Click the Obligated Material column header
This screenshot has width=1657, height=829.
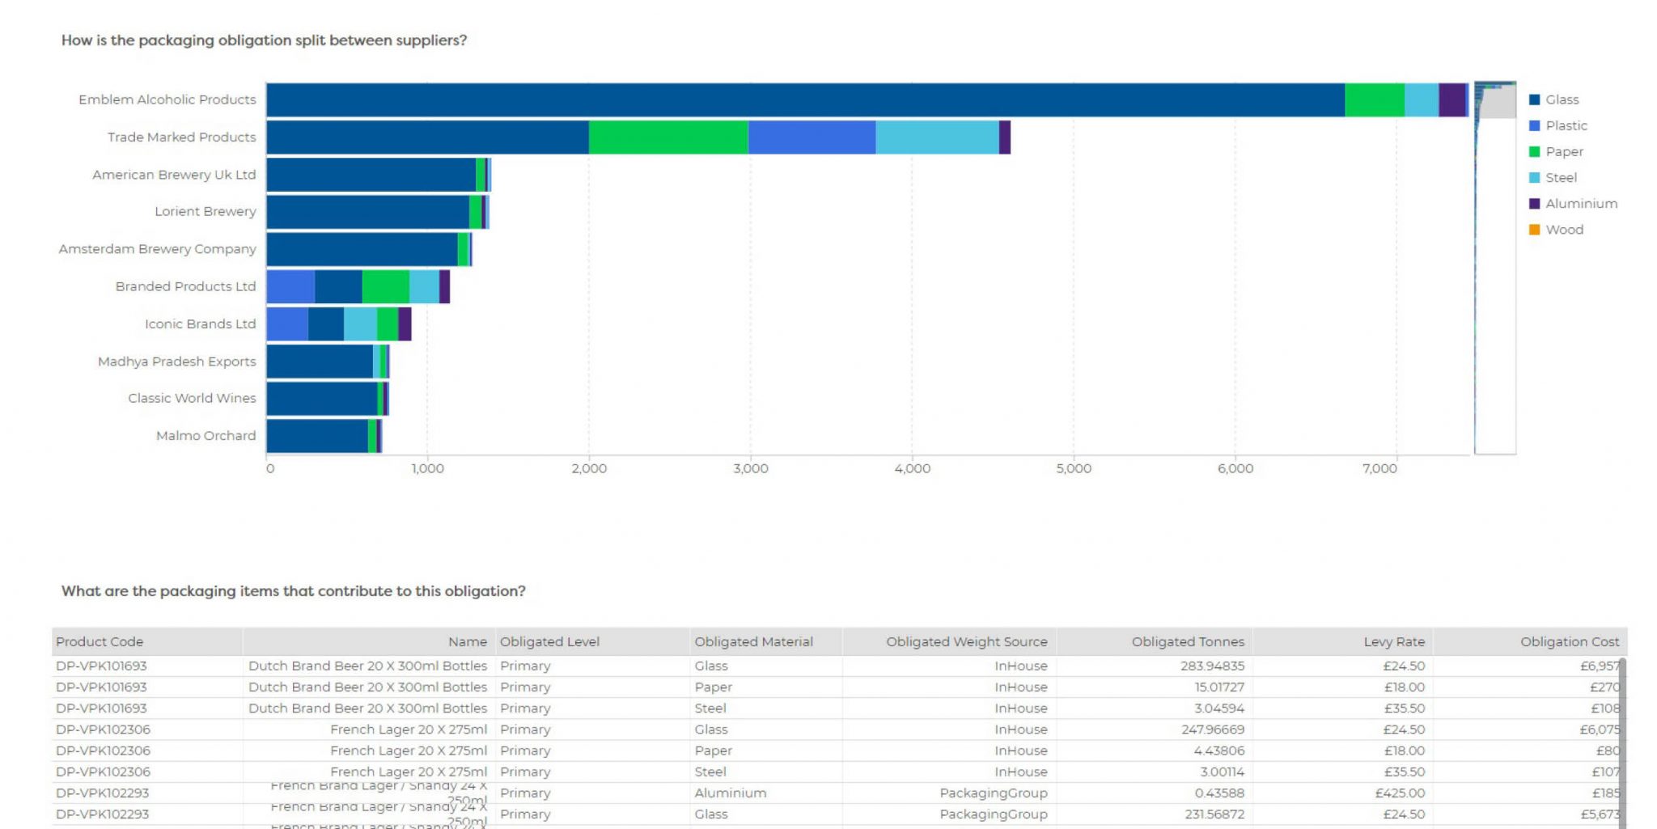(754, 641)
